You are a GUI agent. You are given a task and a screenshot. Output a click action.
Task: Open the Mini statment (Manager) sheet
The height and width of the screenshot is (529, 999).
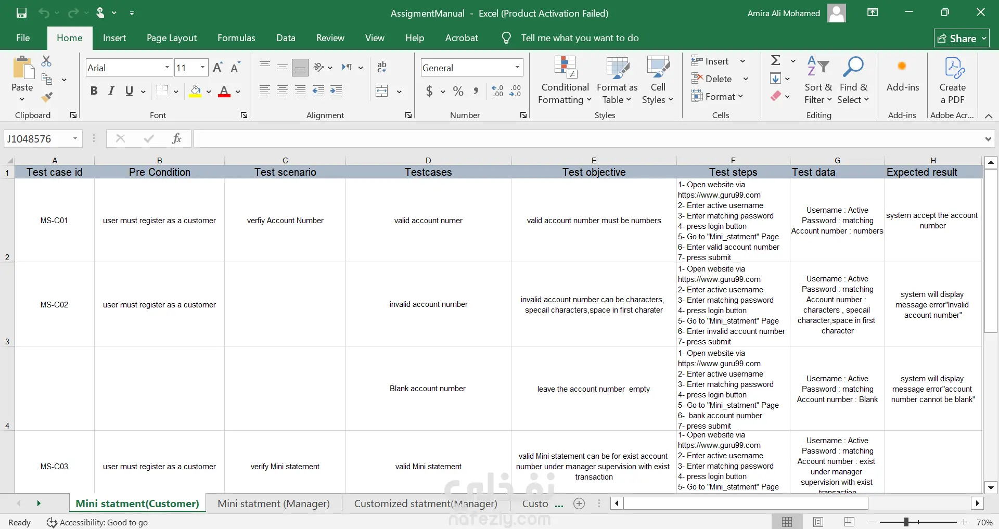274,504
